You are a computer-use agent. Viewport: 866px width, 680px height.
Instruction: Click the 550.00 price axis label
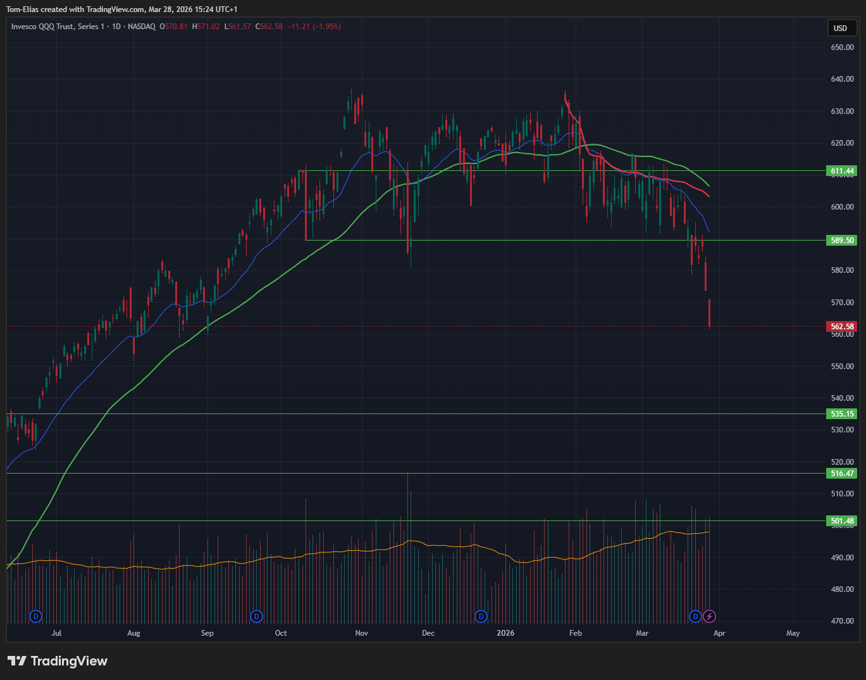pyautogui.click(x=842, y=367)
